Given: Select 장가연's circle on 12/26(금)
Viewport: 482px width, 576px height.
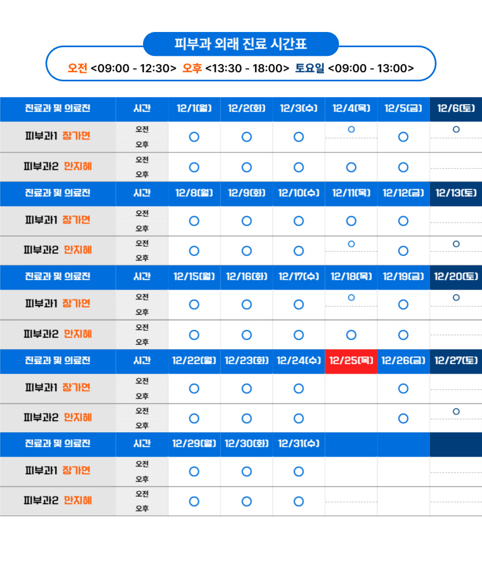Looking at the screenshot, I should point(403,388).
